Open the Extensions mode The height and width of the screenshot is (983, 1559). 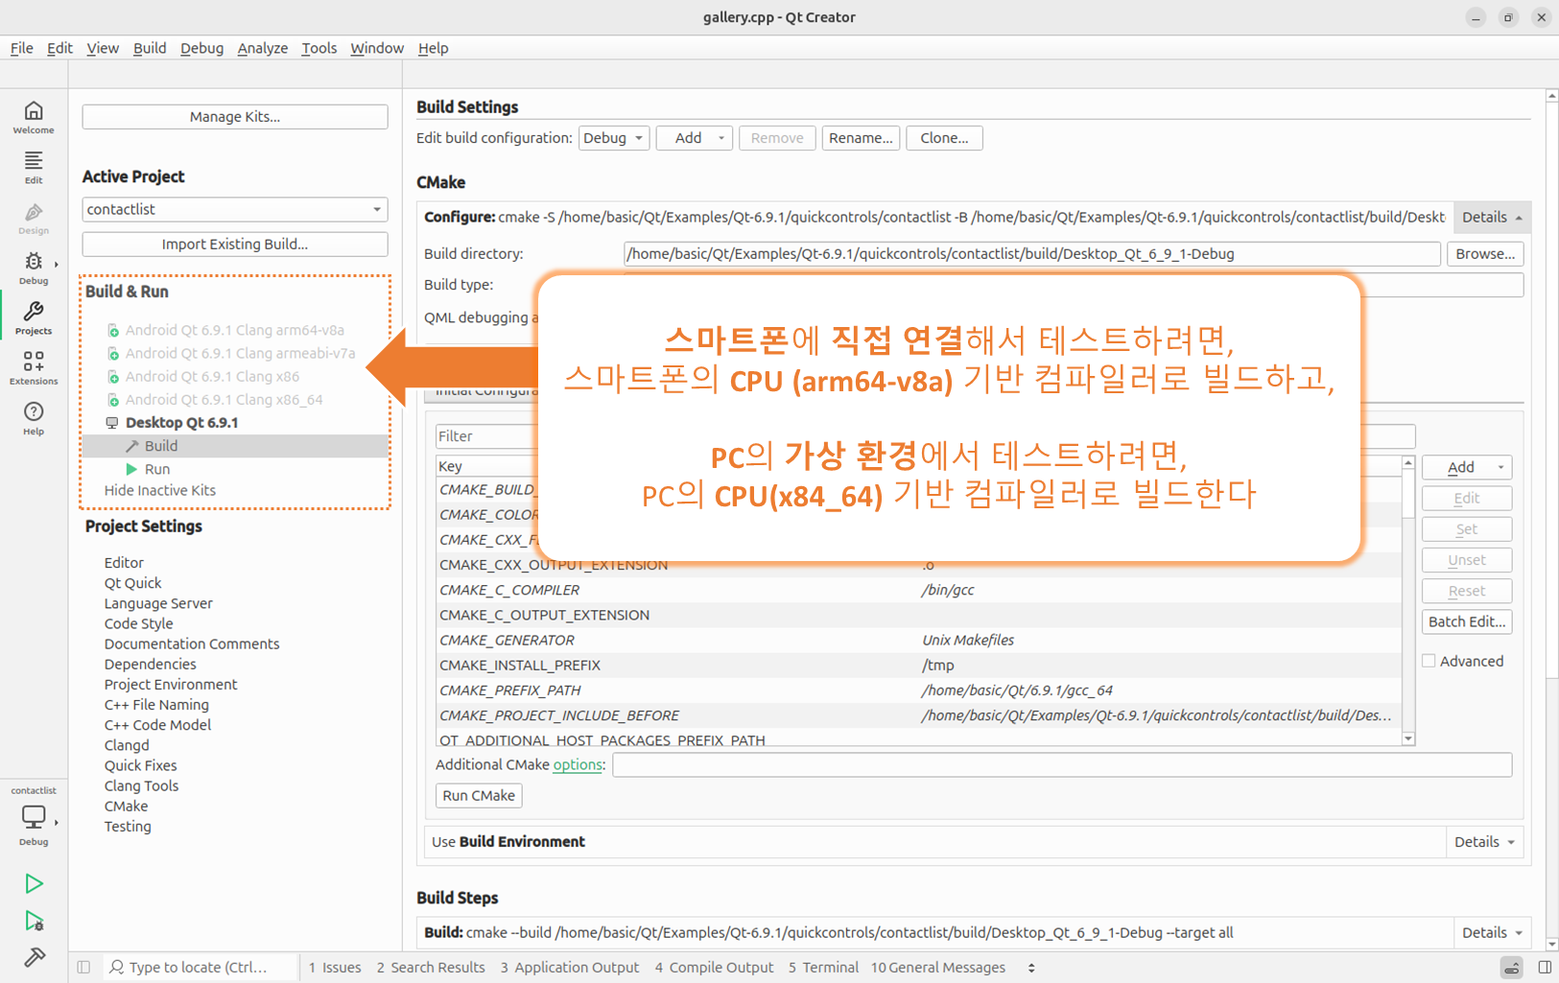(x=34, y=369)
